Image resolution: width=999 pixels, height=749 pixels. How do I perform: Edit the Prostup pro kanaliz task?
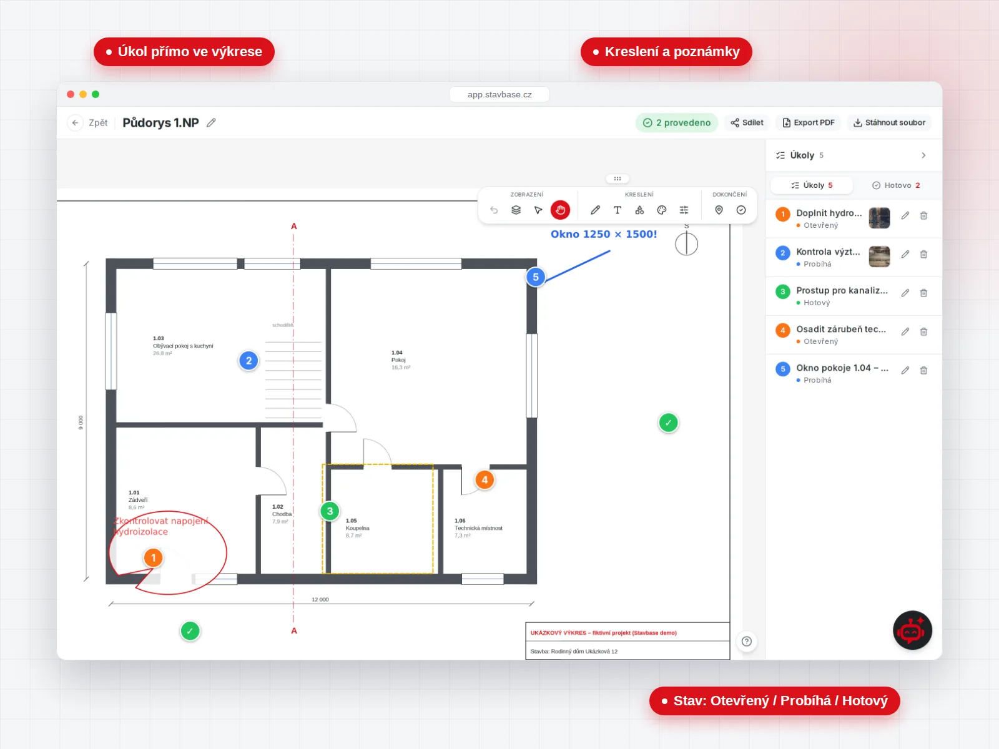tap(905, 293)
